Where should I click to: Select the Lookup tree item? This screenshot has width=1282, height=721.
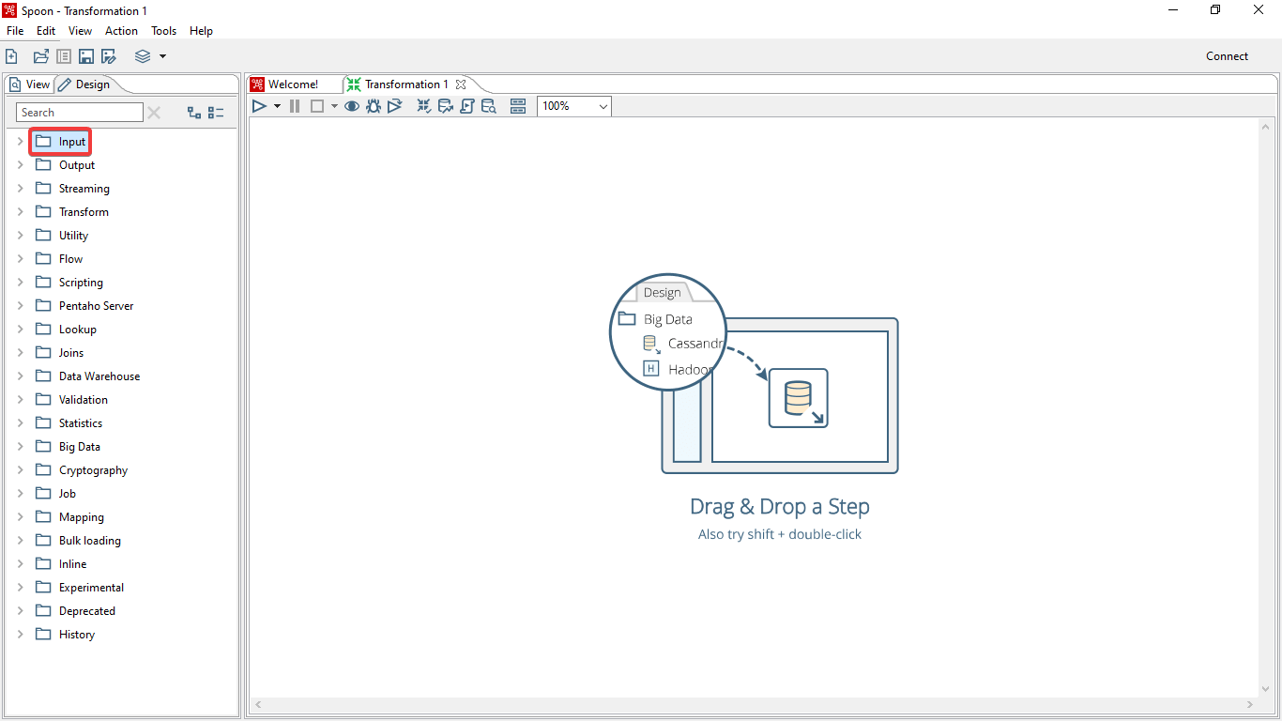tap(66, 330)
